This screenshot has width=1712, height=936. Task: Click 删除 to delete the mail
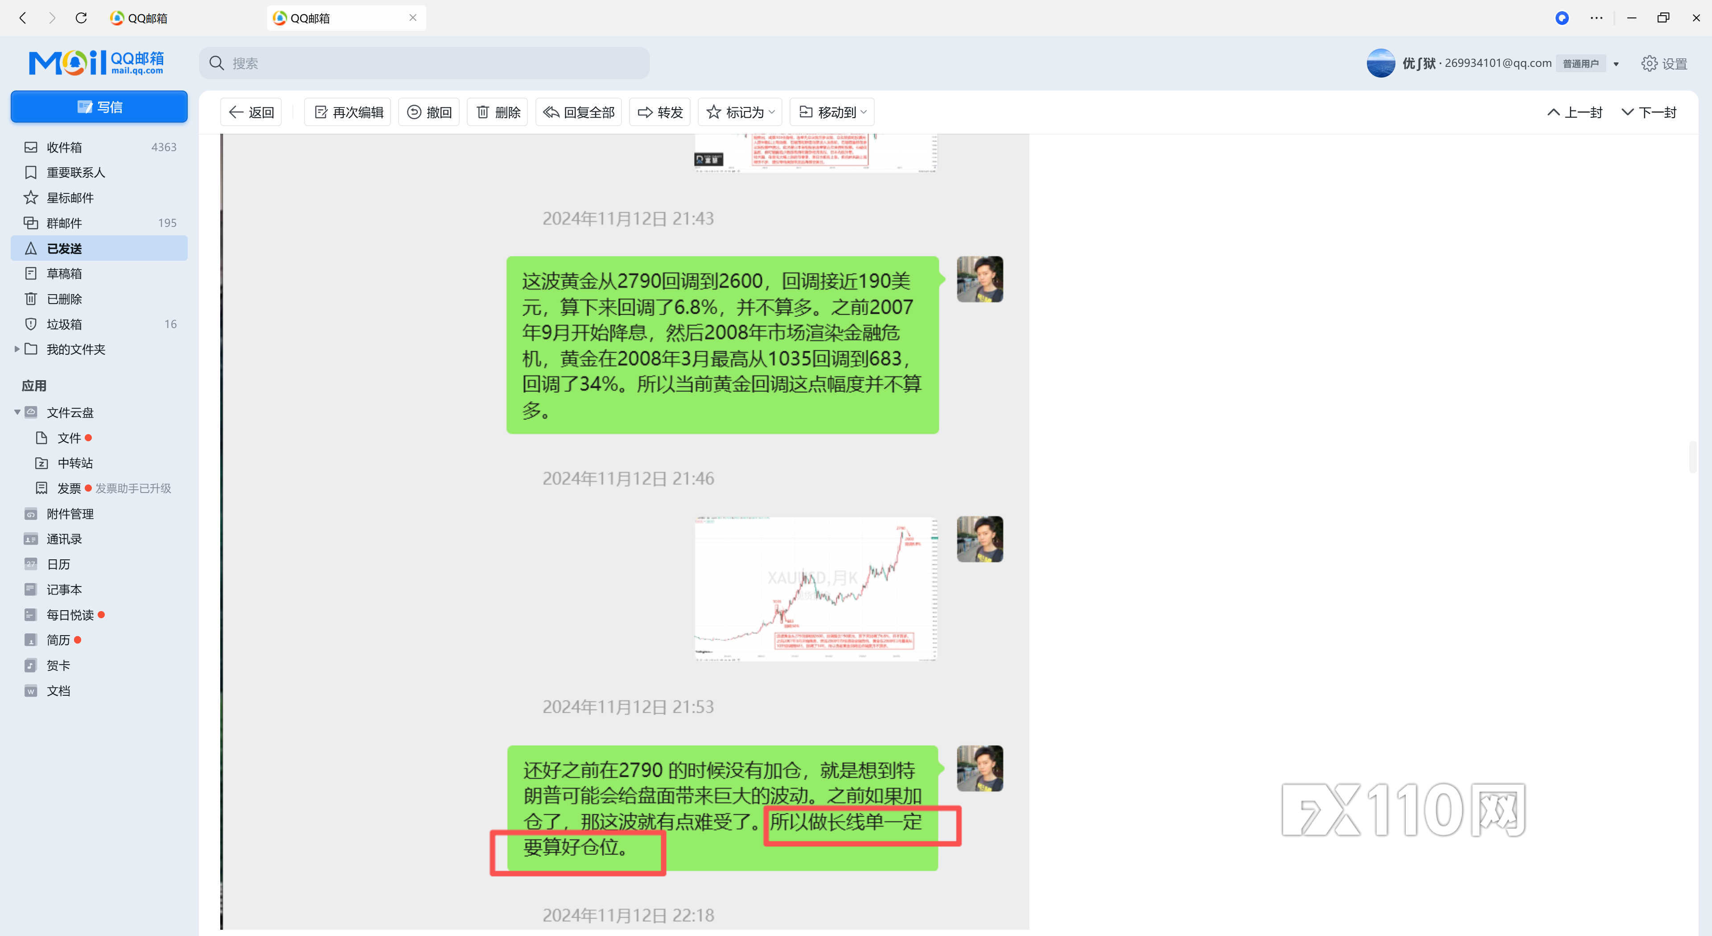[498, 112]
